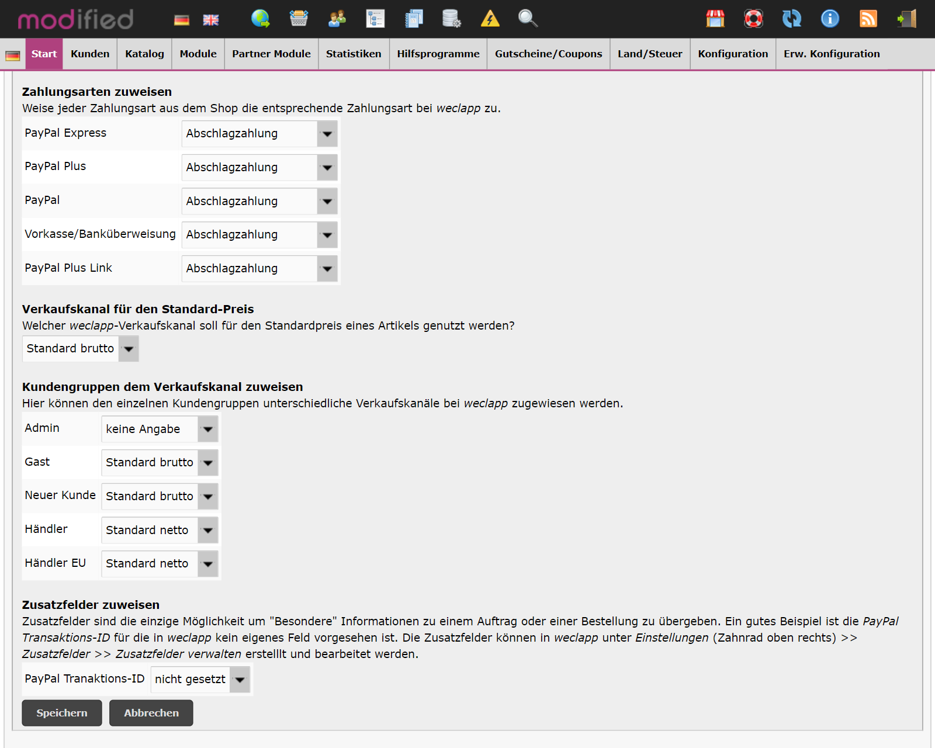This screenshot has width=935, height=748.
Task: Click the Abbrechen button
Action: pyautogui.click(x=151, y=713)
